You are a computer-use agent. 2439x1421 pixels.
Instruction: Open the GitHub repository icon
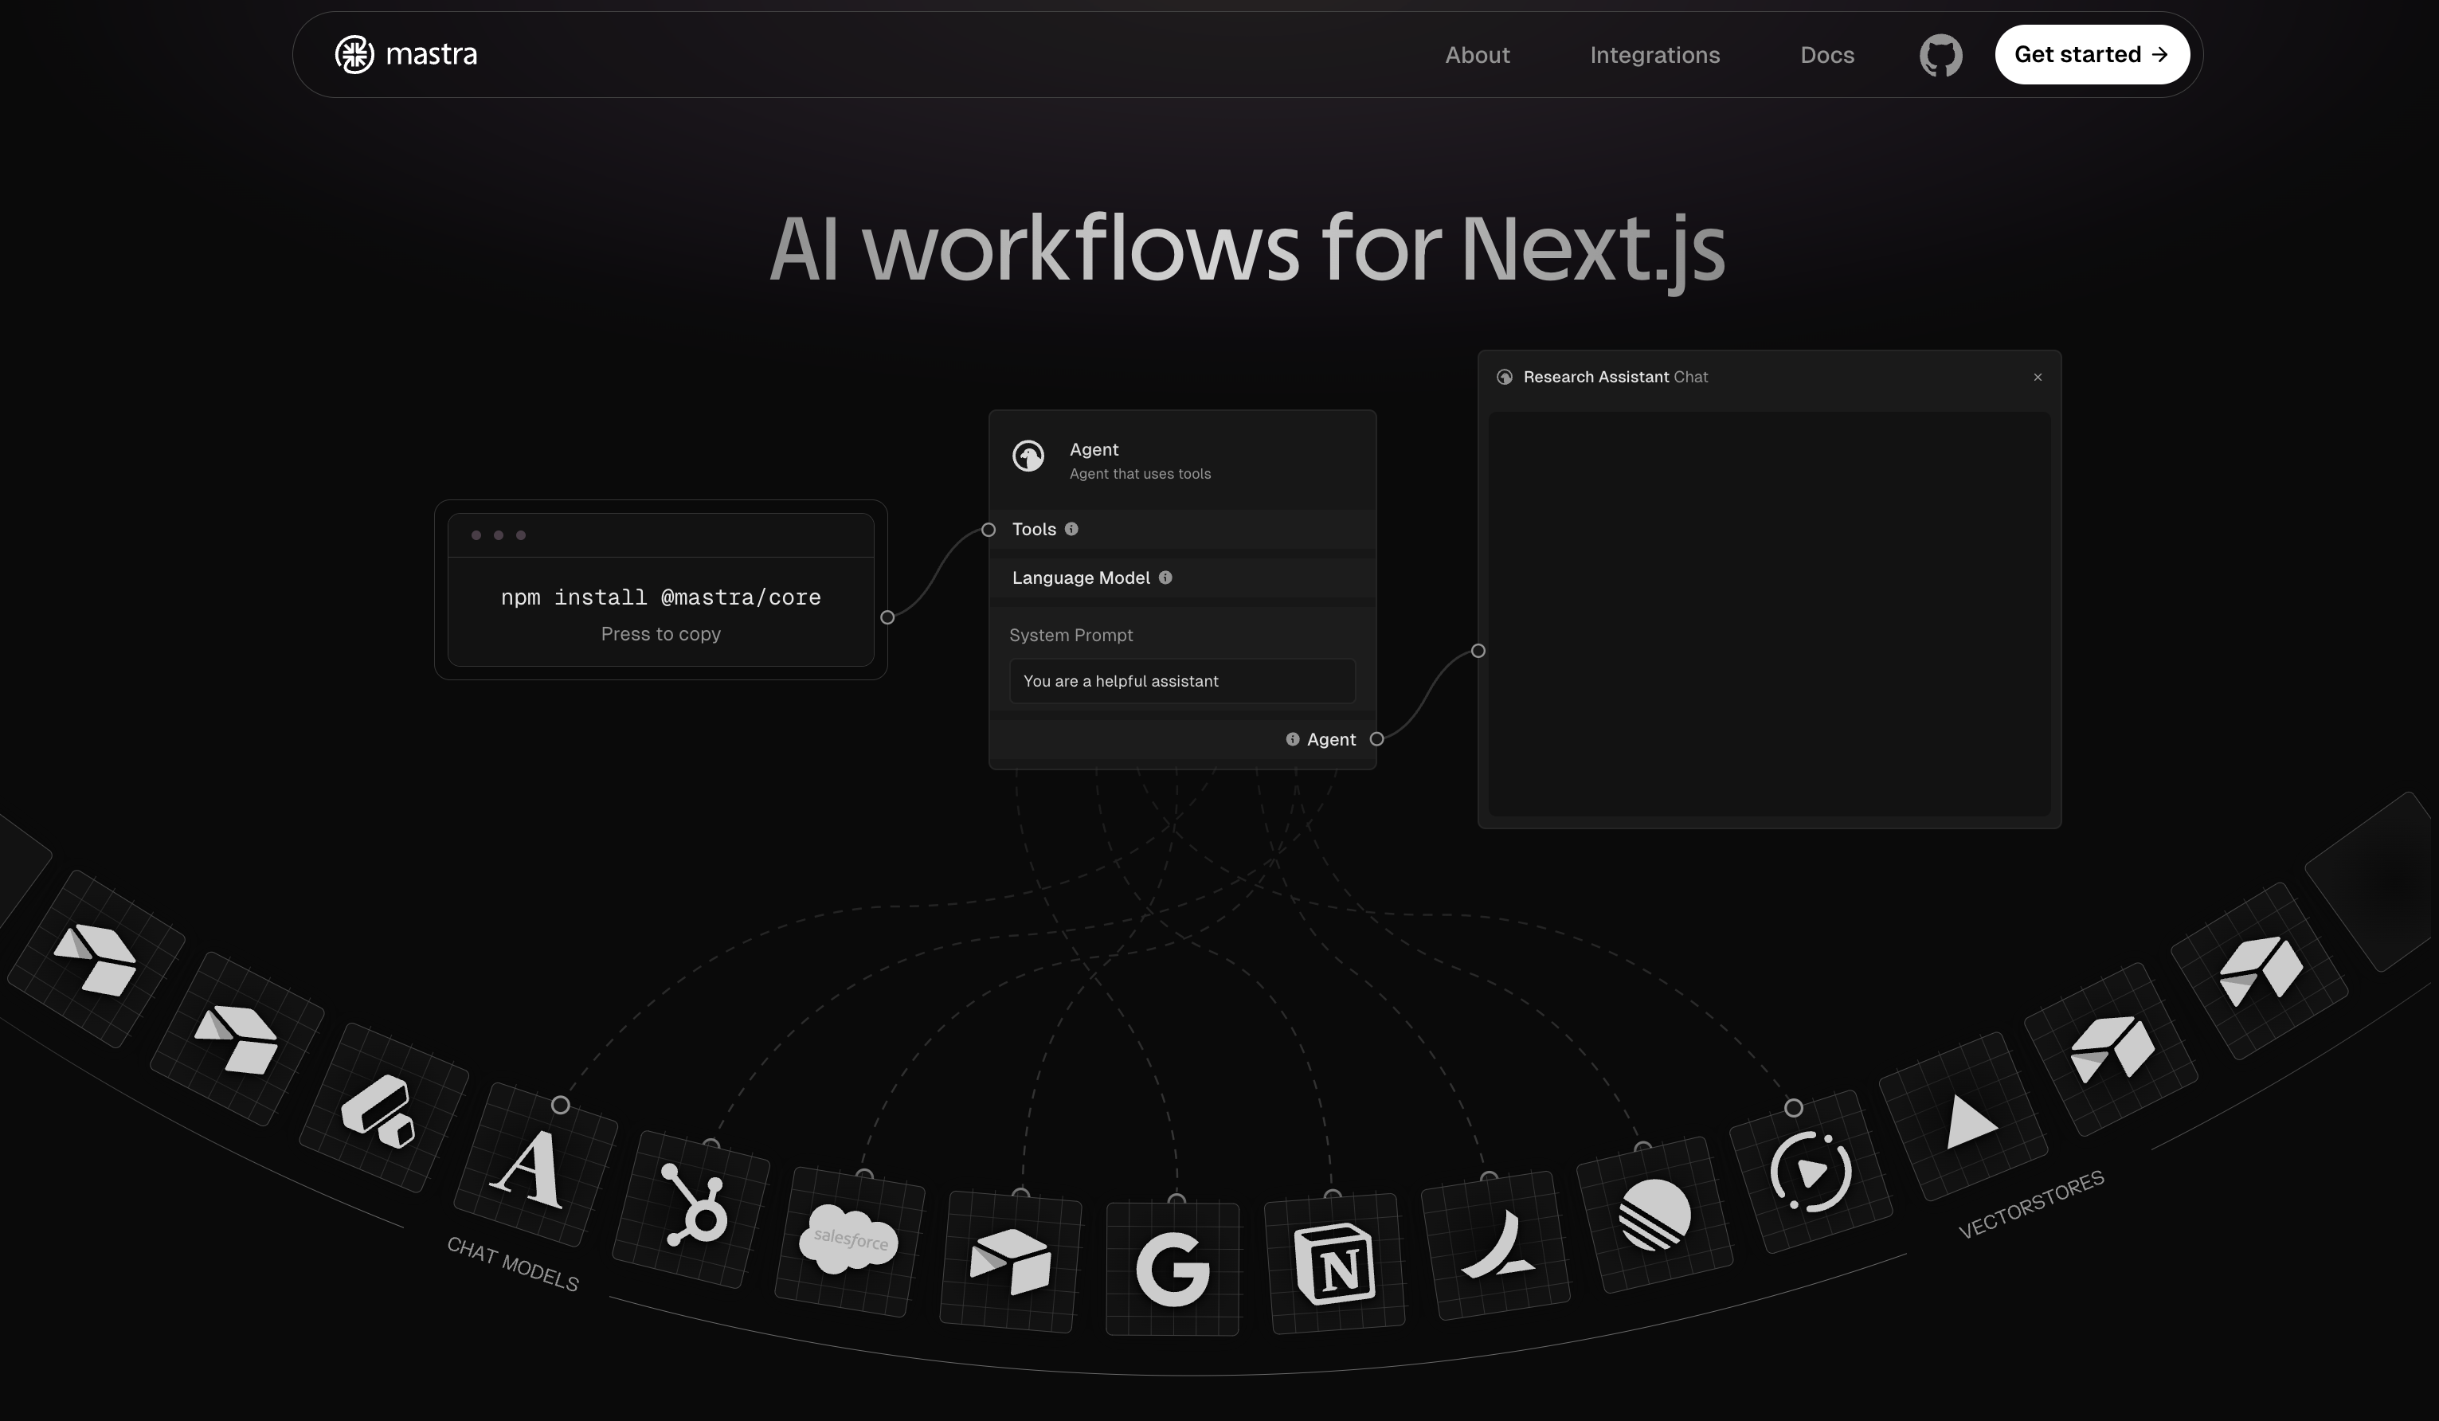(1940, 55)
